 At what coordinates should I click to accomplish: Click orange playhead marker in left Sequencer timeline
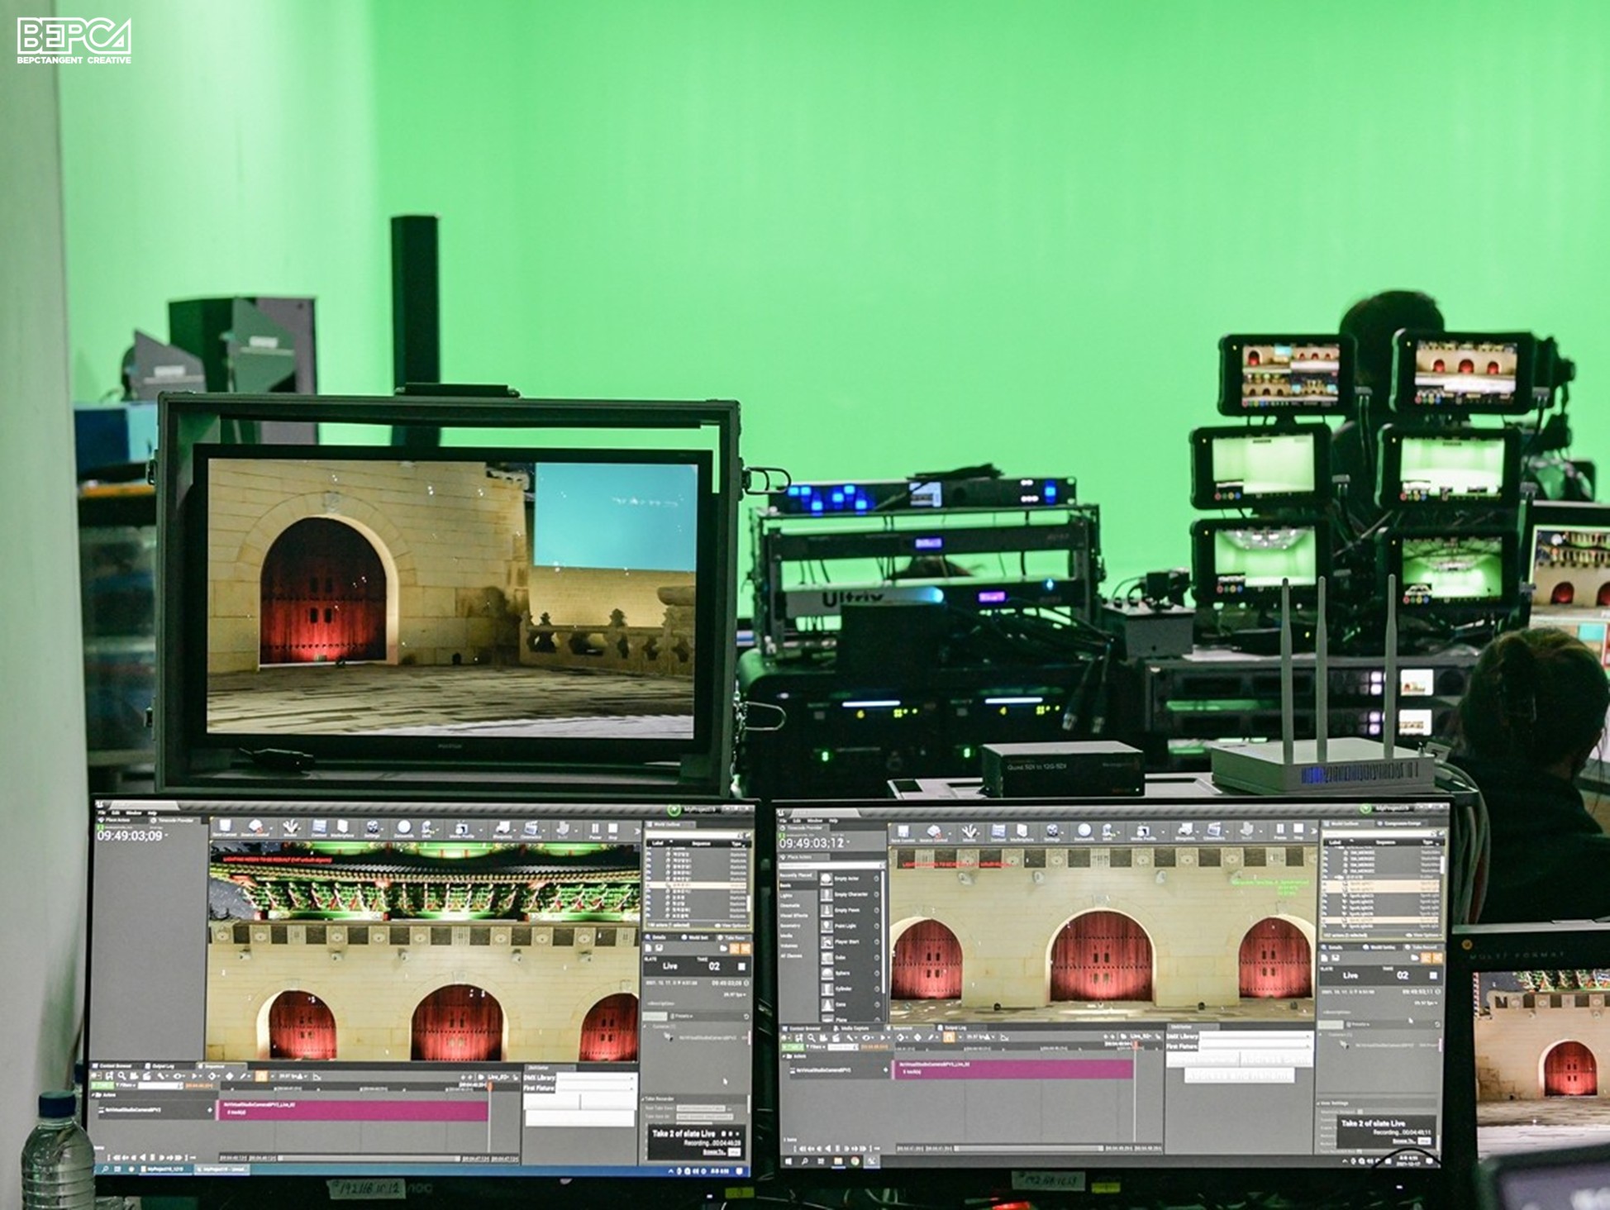489,1087
